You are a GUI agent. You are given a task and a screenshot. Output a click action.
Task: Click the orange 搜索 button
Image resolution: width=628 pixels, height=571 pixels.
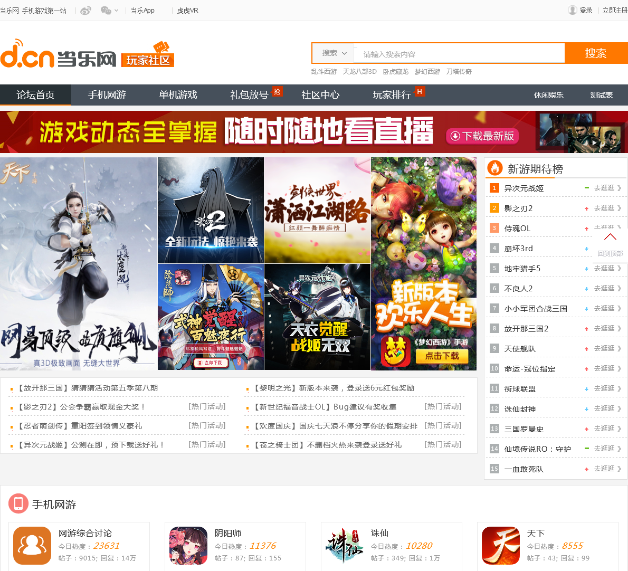point(596,53)
